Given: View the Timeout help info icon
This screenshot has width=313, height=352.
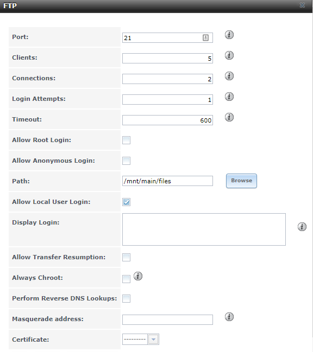Looking at the screenshot, I should pyautogui.click(x=229, y=117).
